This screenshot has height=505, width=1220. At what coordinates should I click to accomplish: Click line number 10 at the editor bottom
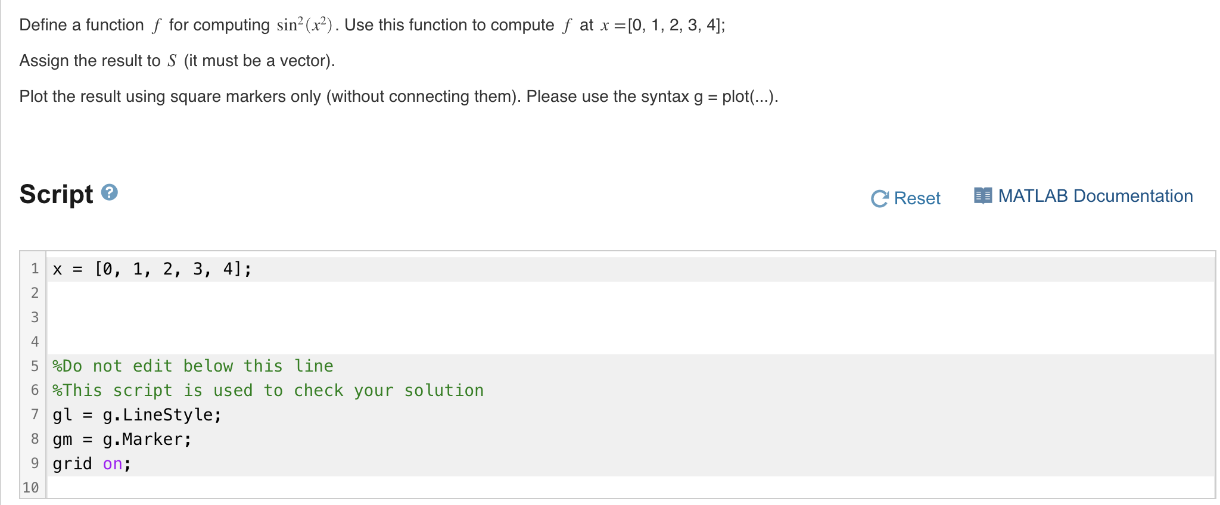click(x=31, y=487)
